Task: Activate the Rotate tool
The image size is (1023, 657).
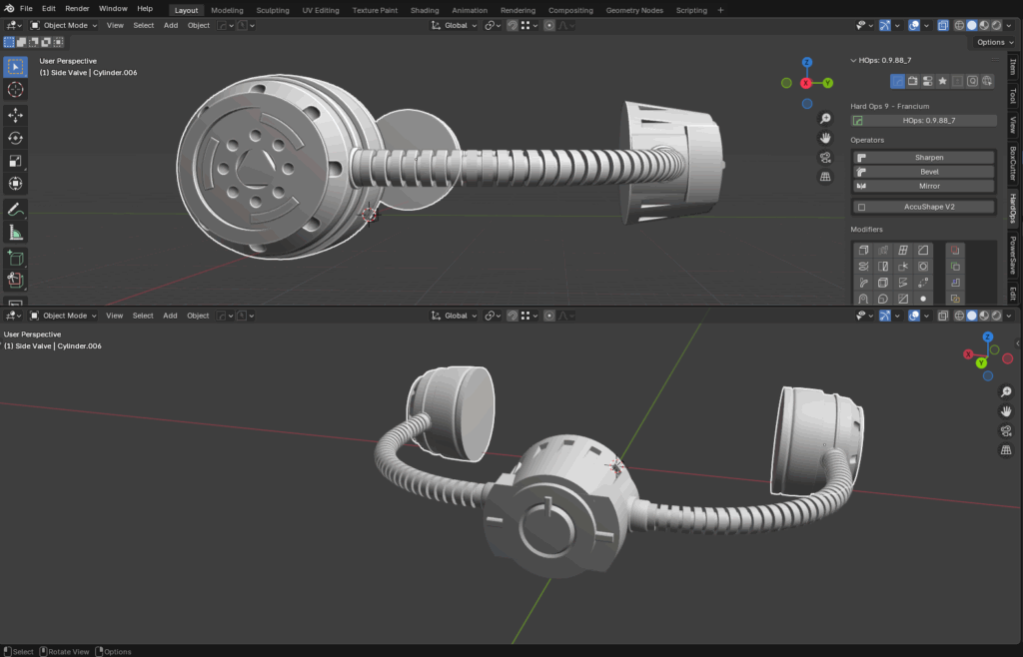Action: (16, 138)
